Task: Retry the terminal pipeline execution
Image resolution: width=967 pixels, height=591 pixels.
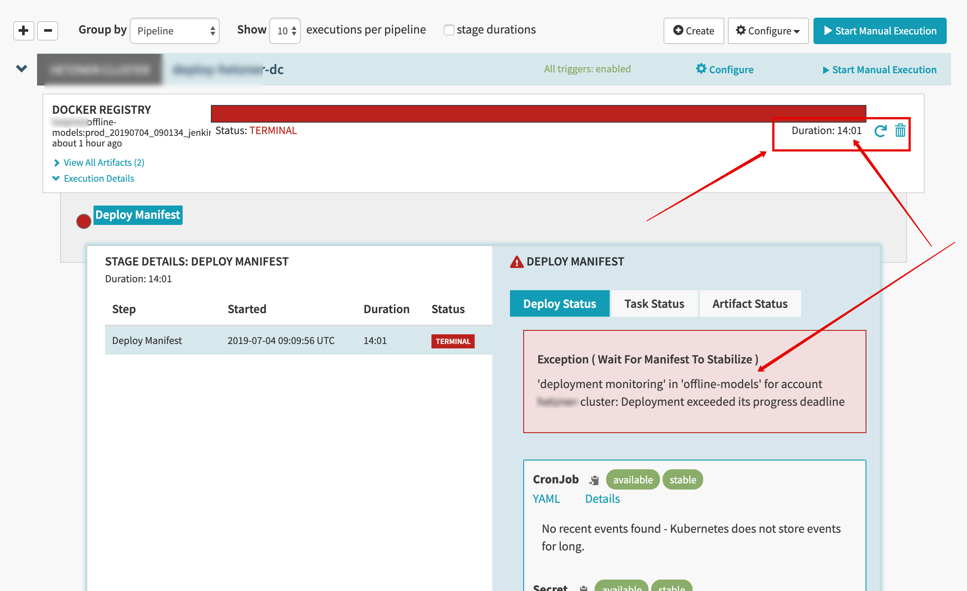Action: (x=880, y=131)
